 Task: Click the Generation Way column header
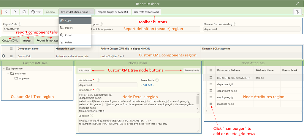pos(65,49)
